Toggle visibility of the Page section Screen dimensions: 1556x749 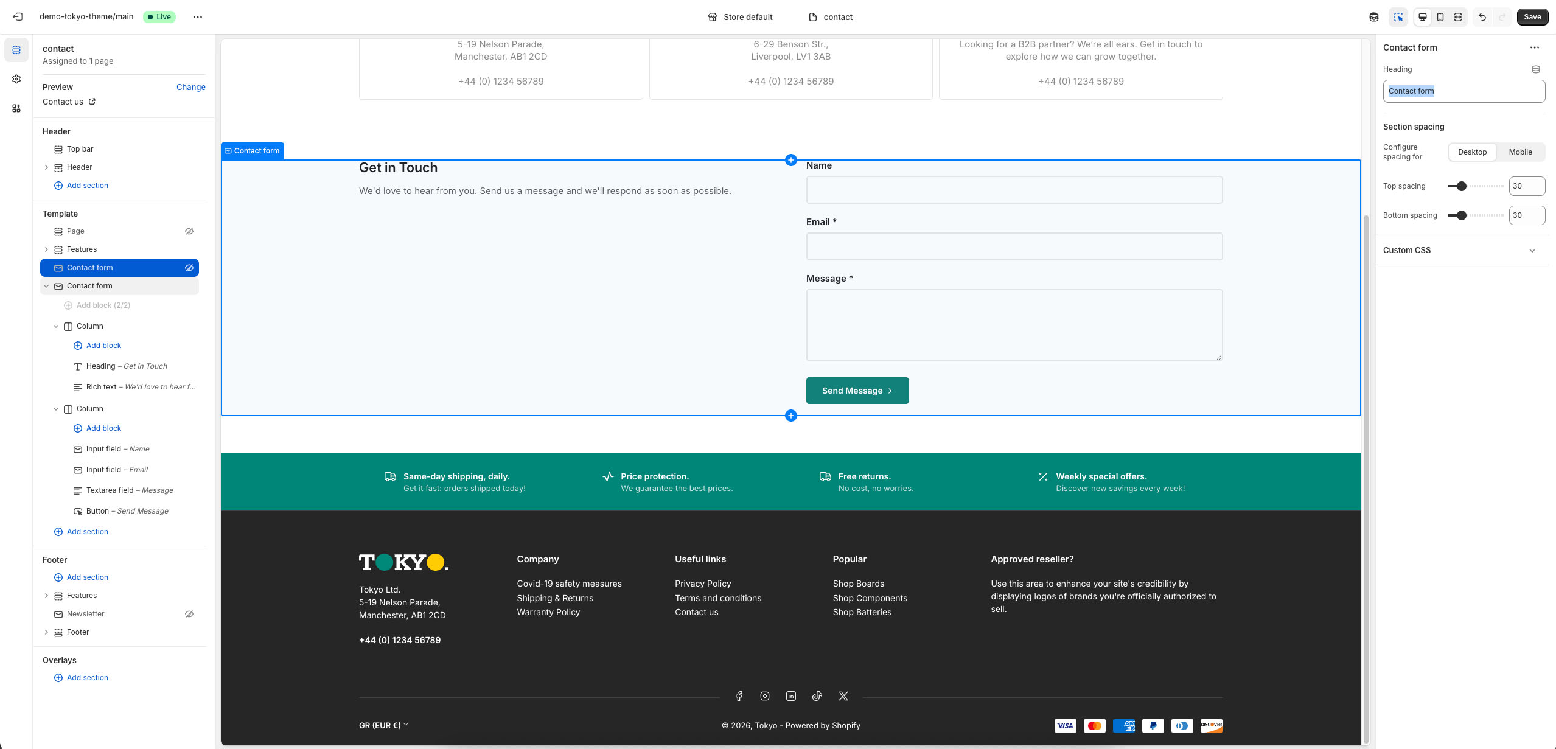click(x=189, y=231)
